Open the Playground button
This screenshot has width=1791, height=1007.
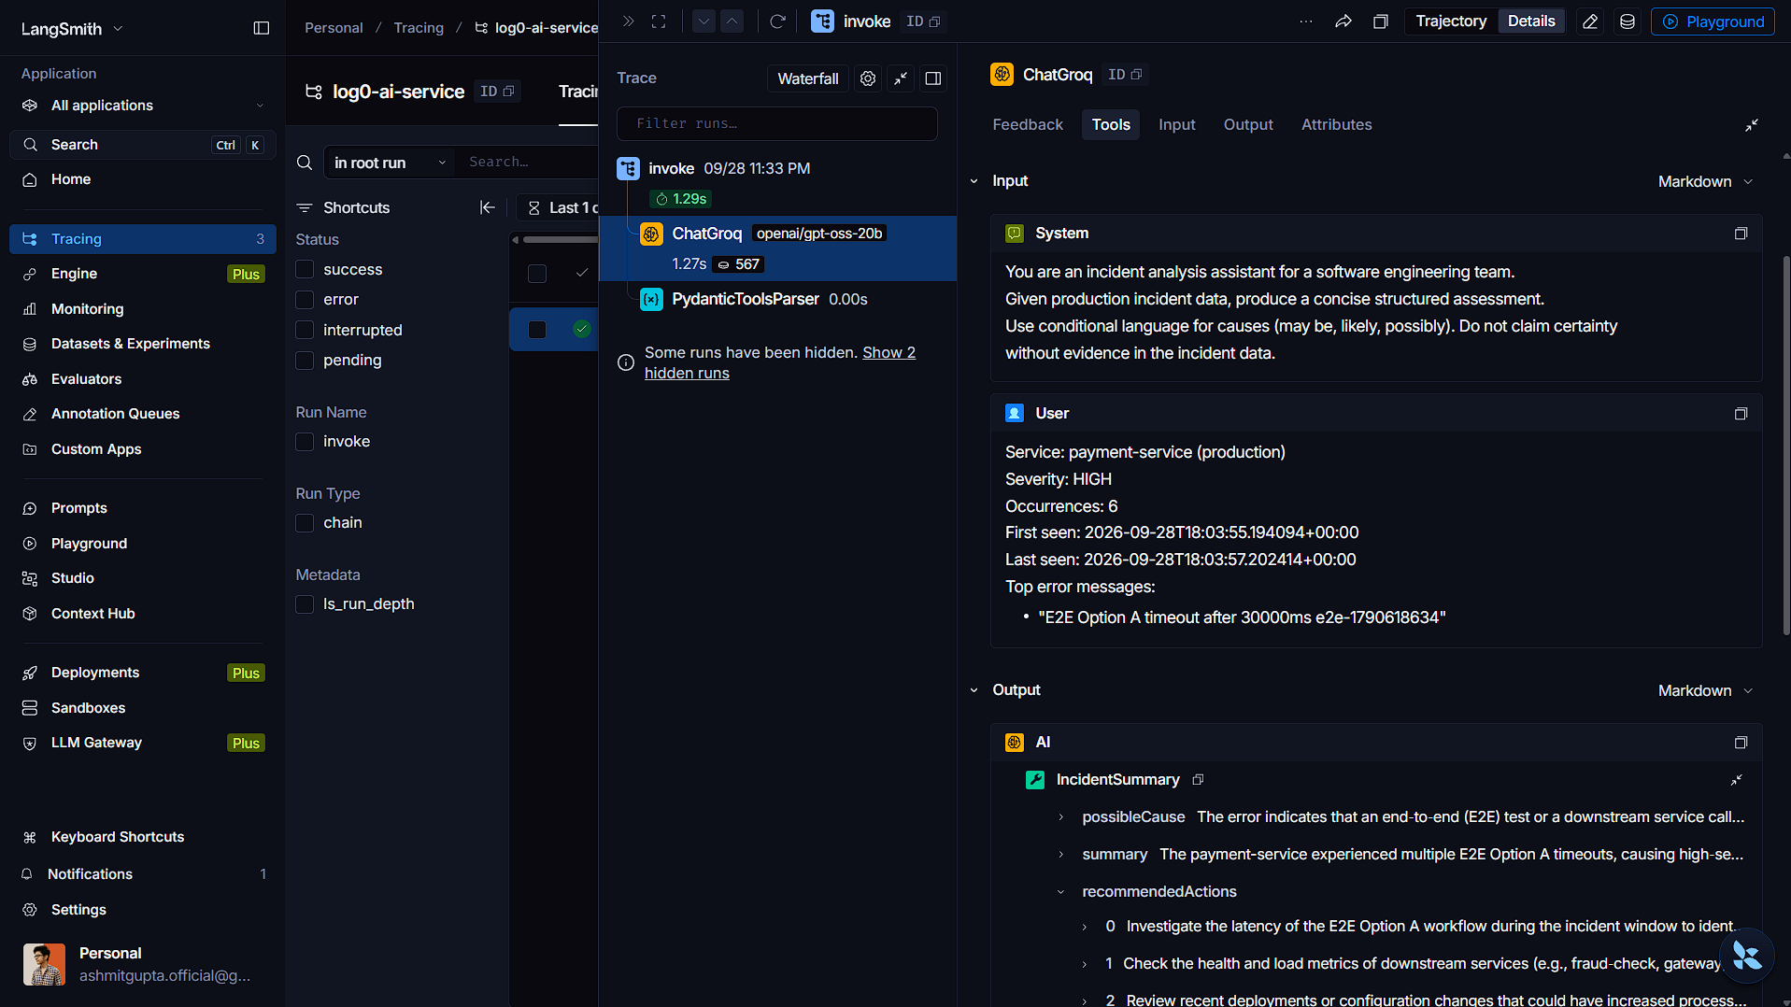pyautogui.click(x=1713, y=21)
